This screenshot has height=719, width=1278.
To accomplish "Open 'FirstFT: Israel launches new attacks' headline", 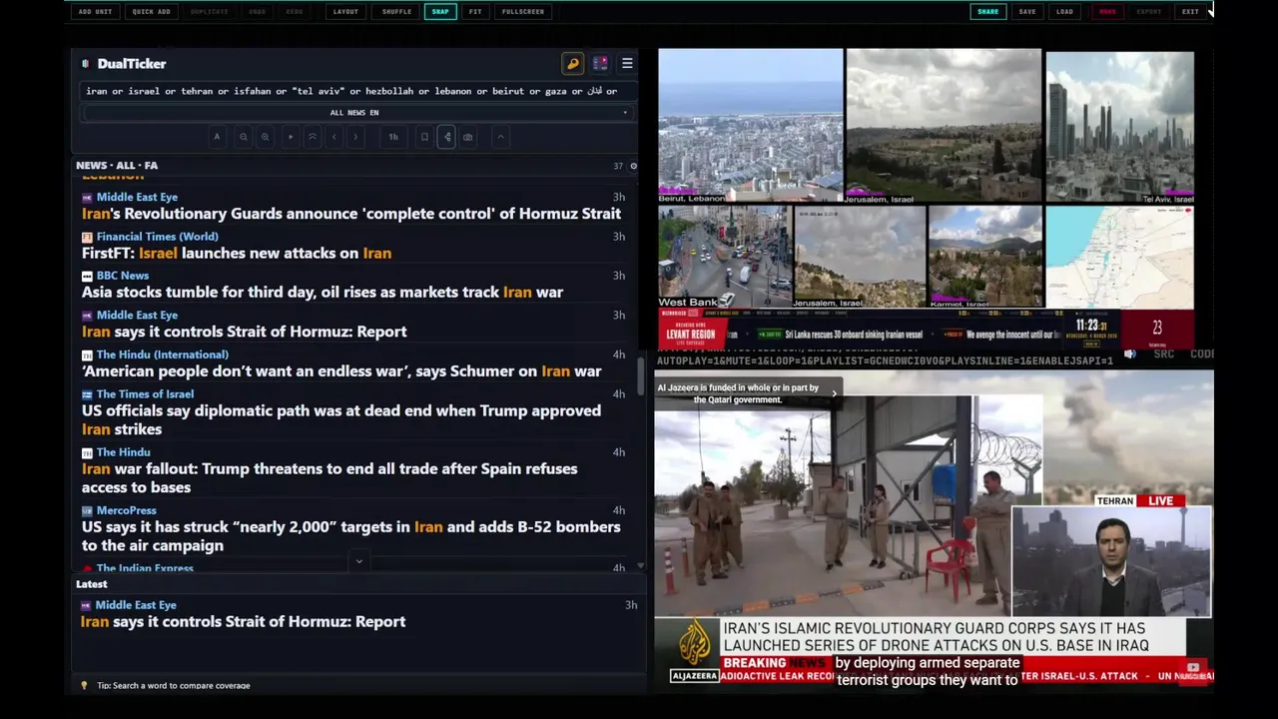I will [x=237, y=253].
